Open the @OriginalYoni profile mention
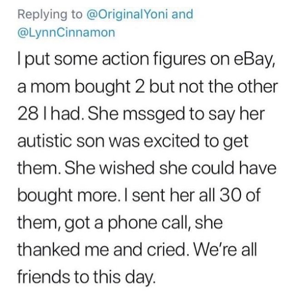The image size is (295, 295). coord(127,14)
